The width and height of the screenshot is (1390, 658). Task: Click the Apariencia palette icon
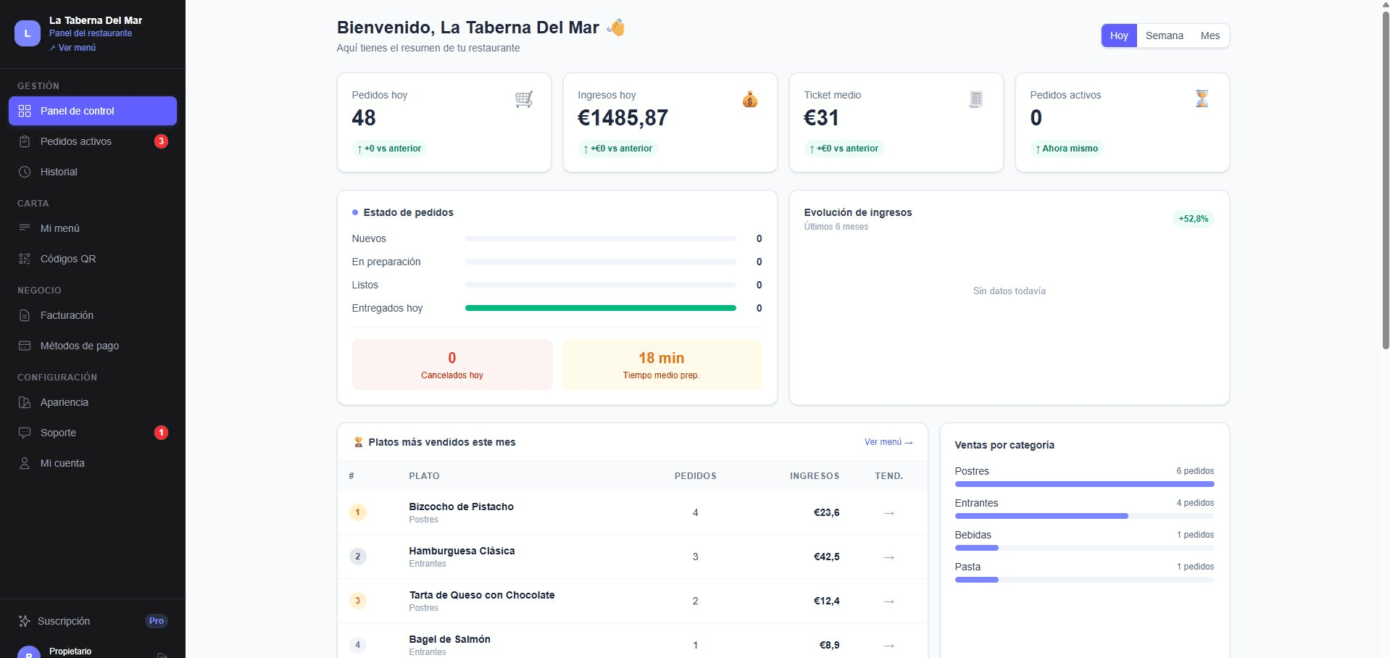click(25, 402)
